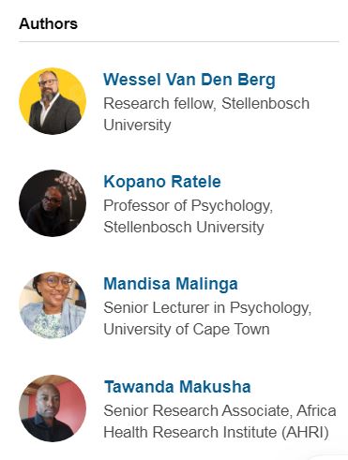Open the Wessel Van Den Berg author link
This screenshot has height=460, width=348.
189,80
